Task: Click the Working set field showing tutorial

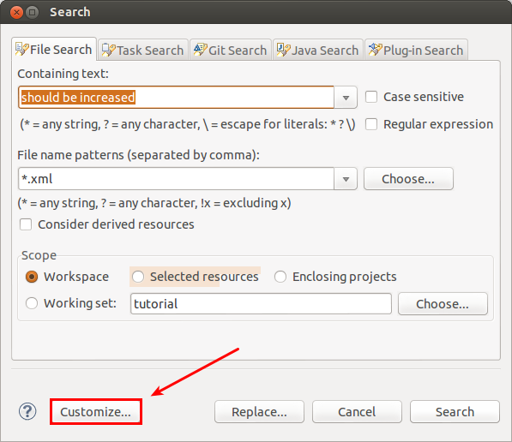Action: pyautogui.click(x=261, y=304)
